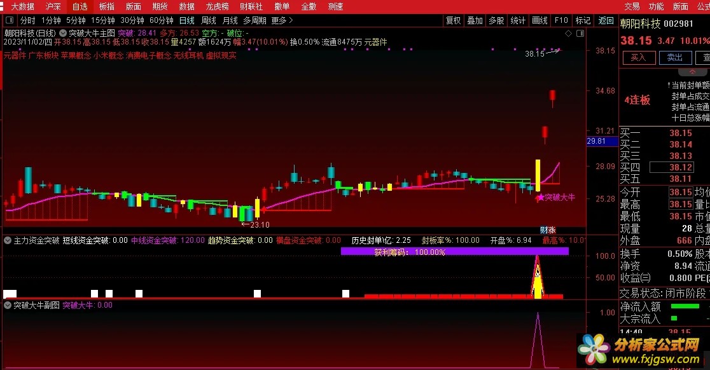
Task: Collapse the order info panel chevron
Action: (692, 72)
